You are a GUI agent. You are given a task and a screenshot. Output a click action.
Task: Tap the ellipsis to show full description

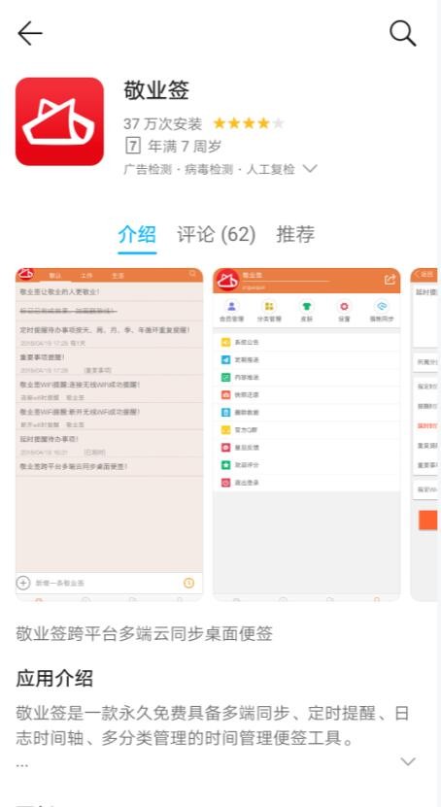pyautogui.click(x=22, y=765)
